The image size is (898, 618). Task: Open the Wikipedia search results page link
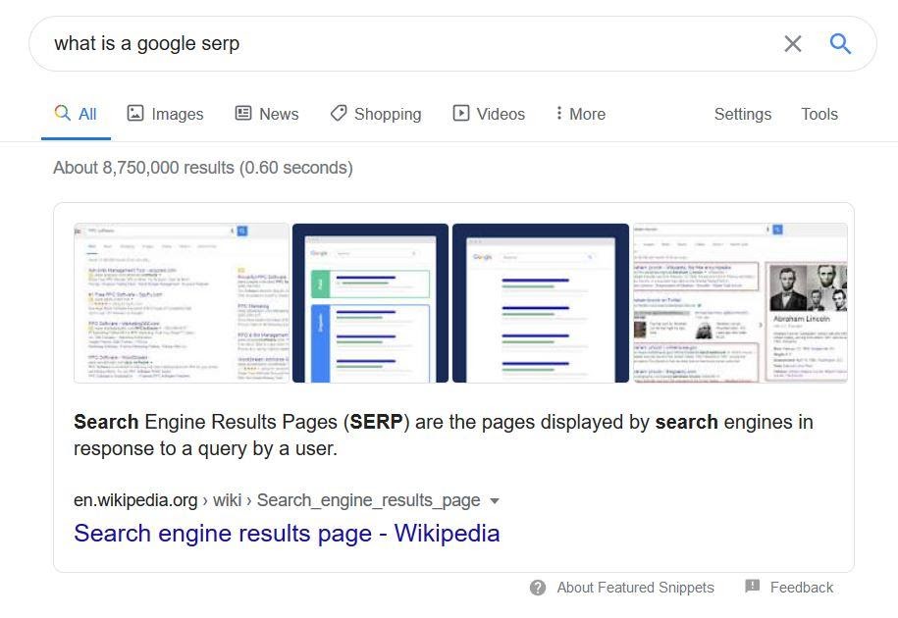[286, 533]
